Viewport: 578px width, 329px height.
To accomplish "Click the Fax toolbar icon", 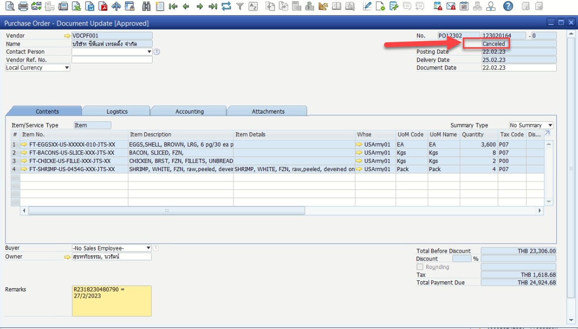I will 63,6.
